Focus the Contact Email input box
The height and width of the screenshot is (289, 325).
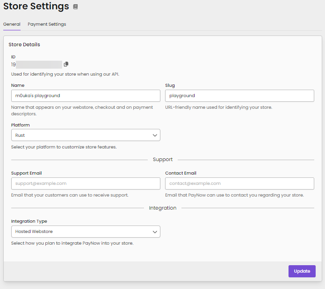[239, 183]
